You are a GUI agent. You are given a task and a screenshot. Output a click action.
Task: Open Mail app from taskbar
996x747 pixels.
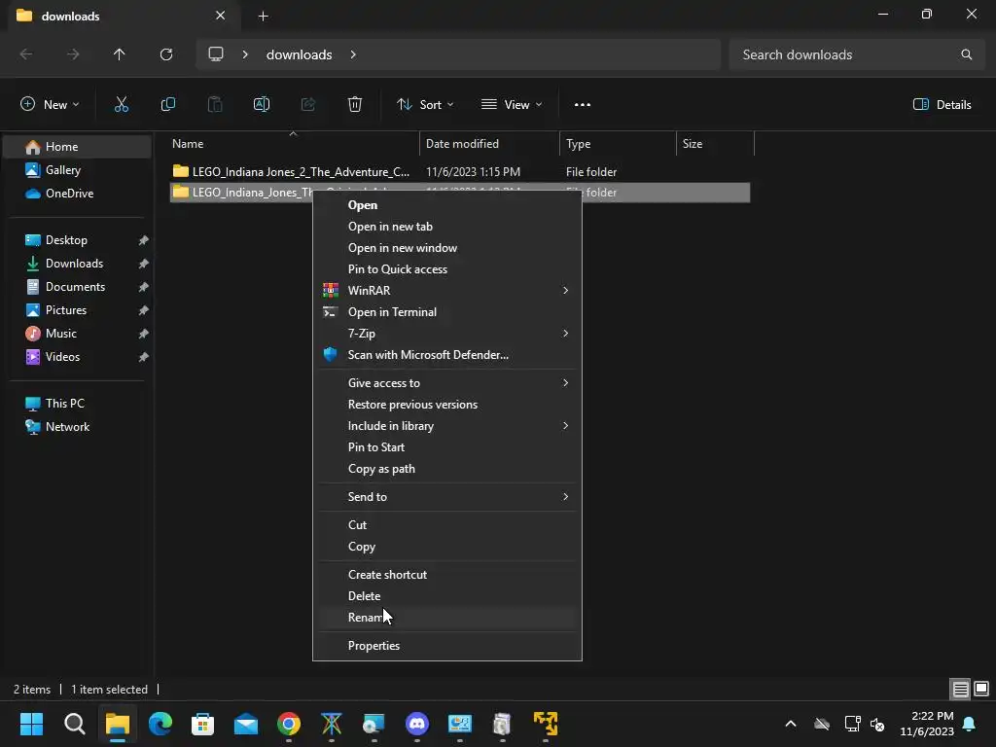coord(246,724)
